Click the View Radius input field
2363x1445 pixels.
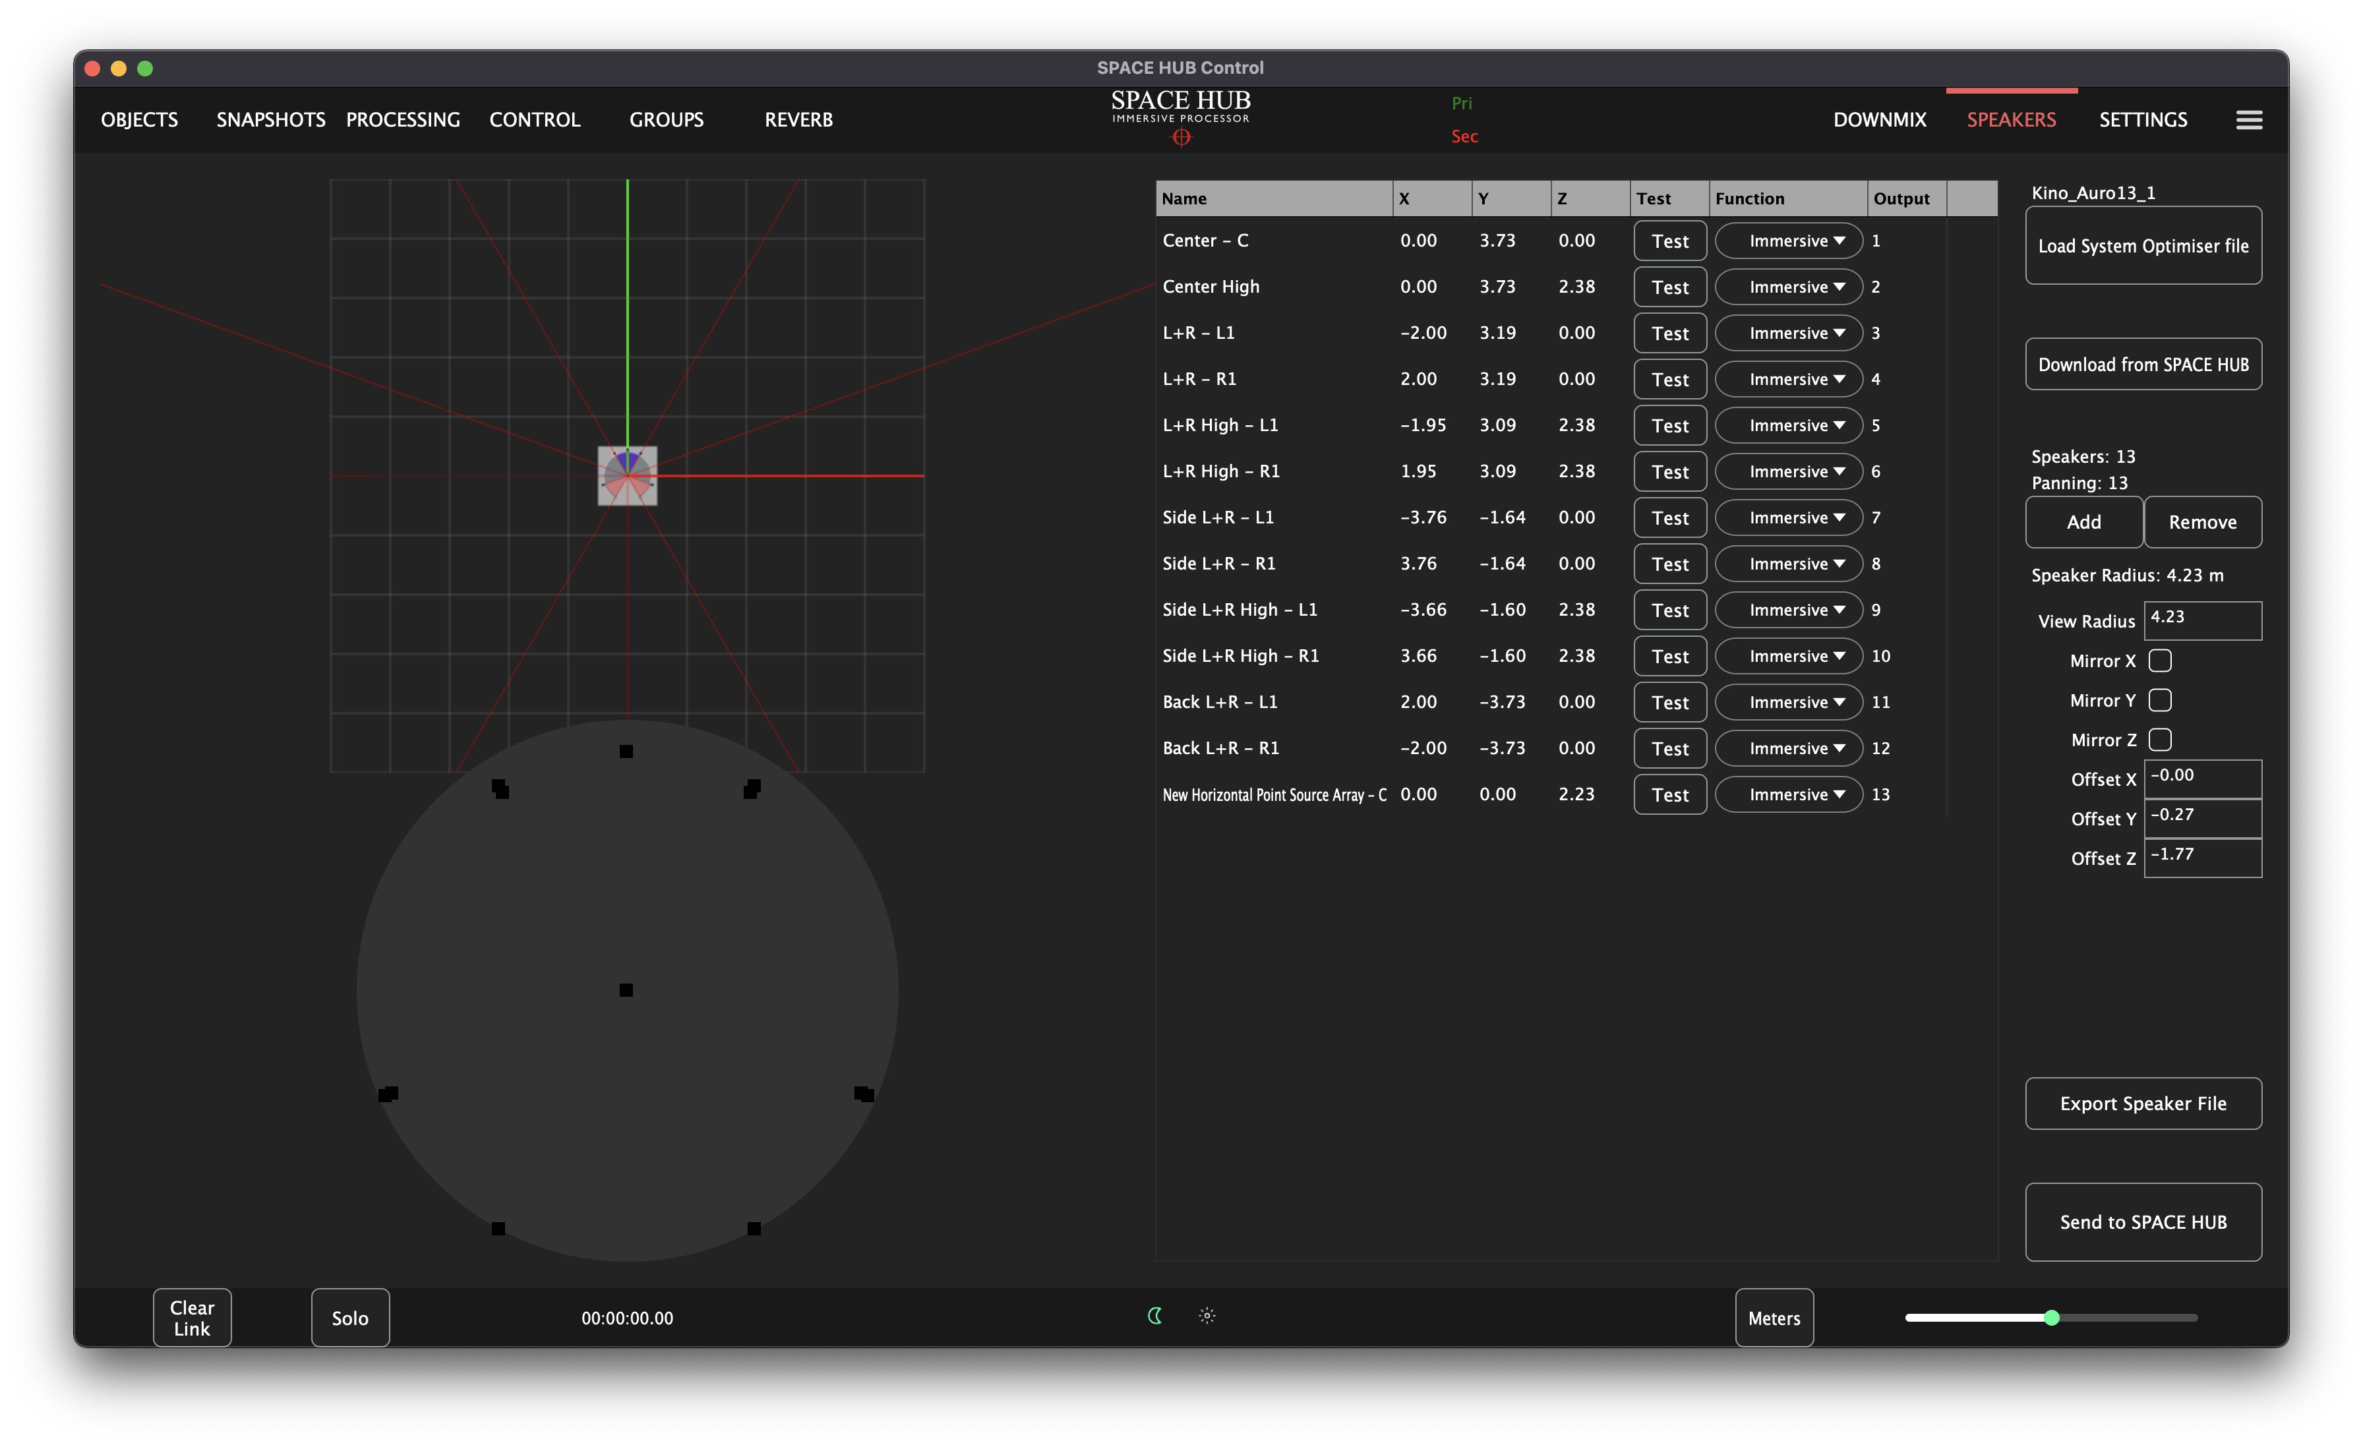tap(2203, 620)
